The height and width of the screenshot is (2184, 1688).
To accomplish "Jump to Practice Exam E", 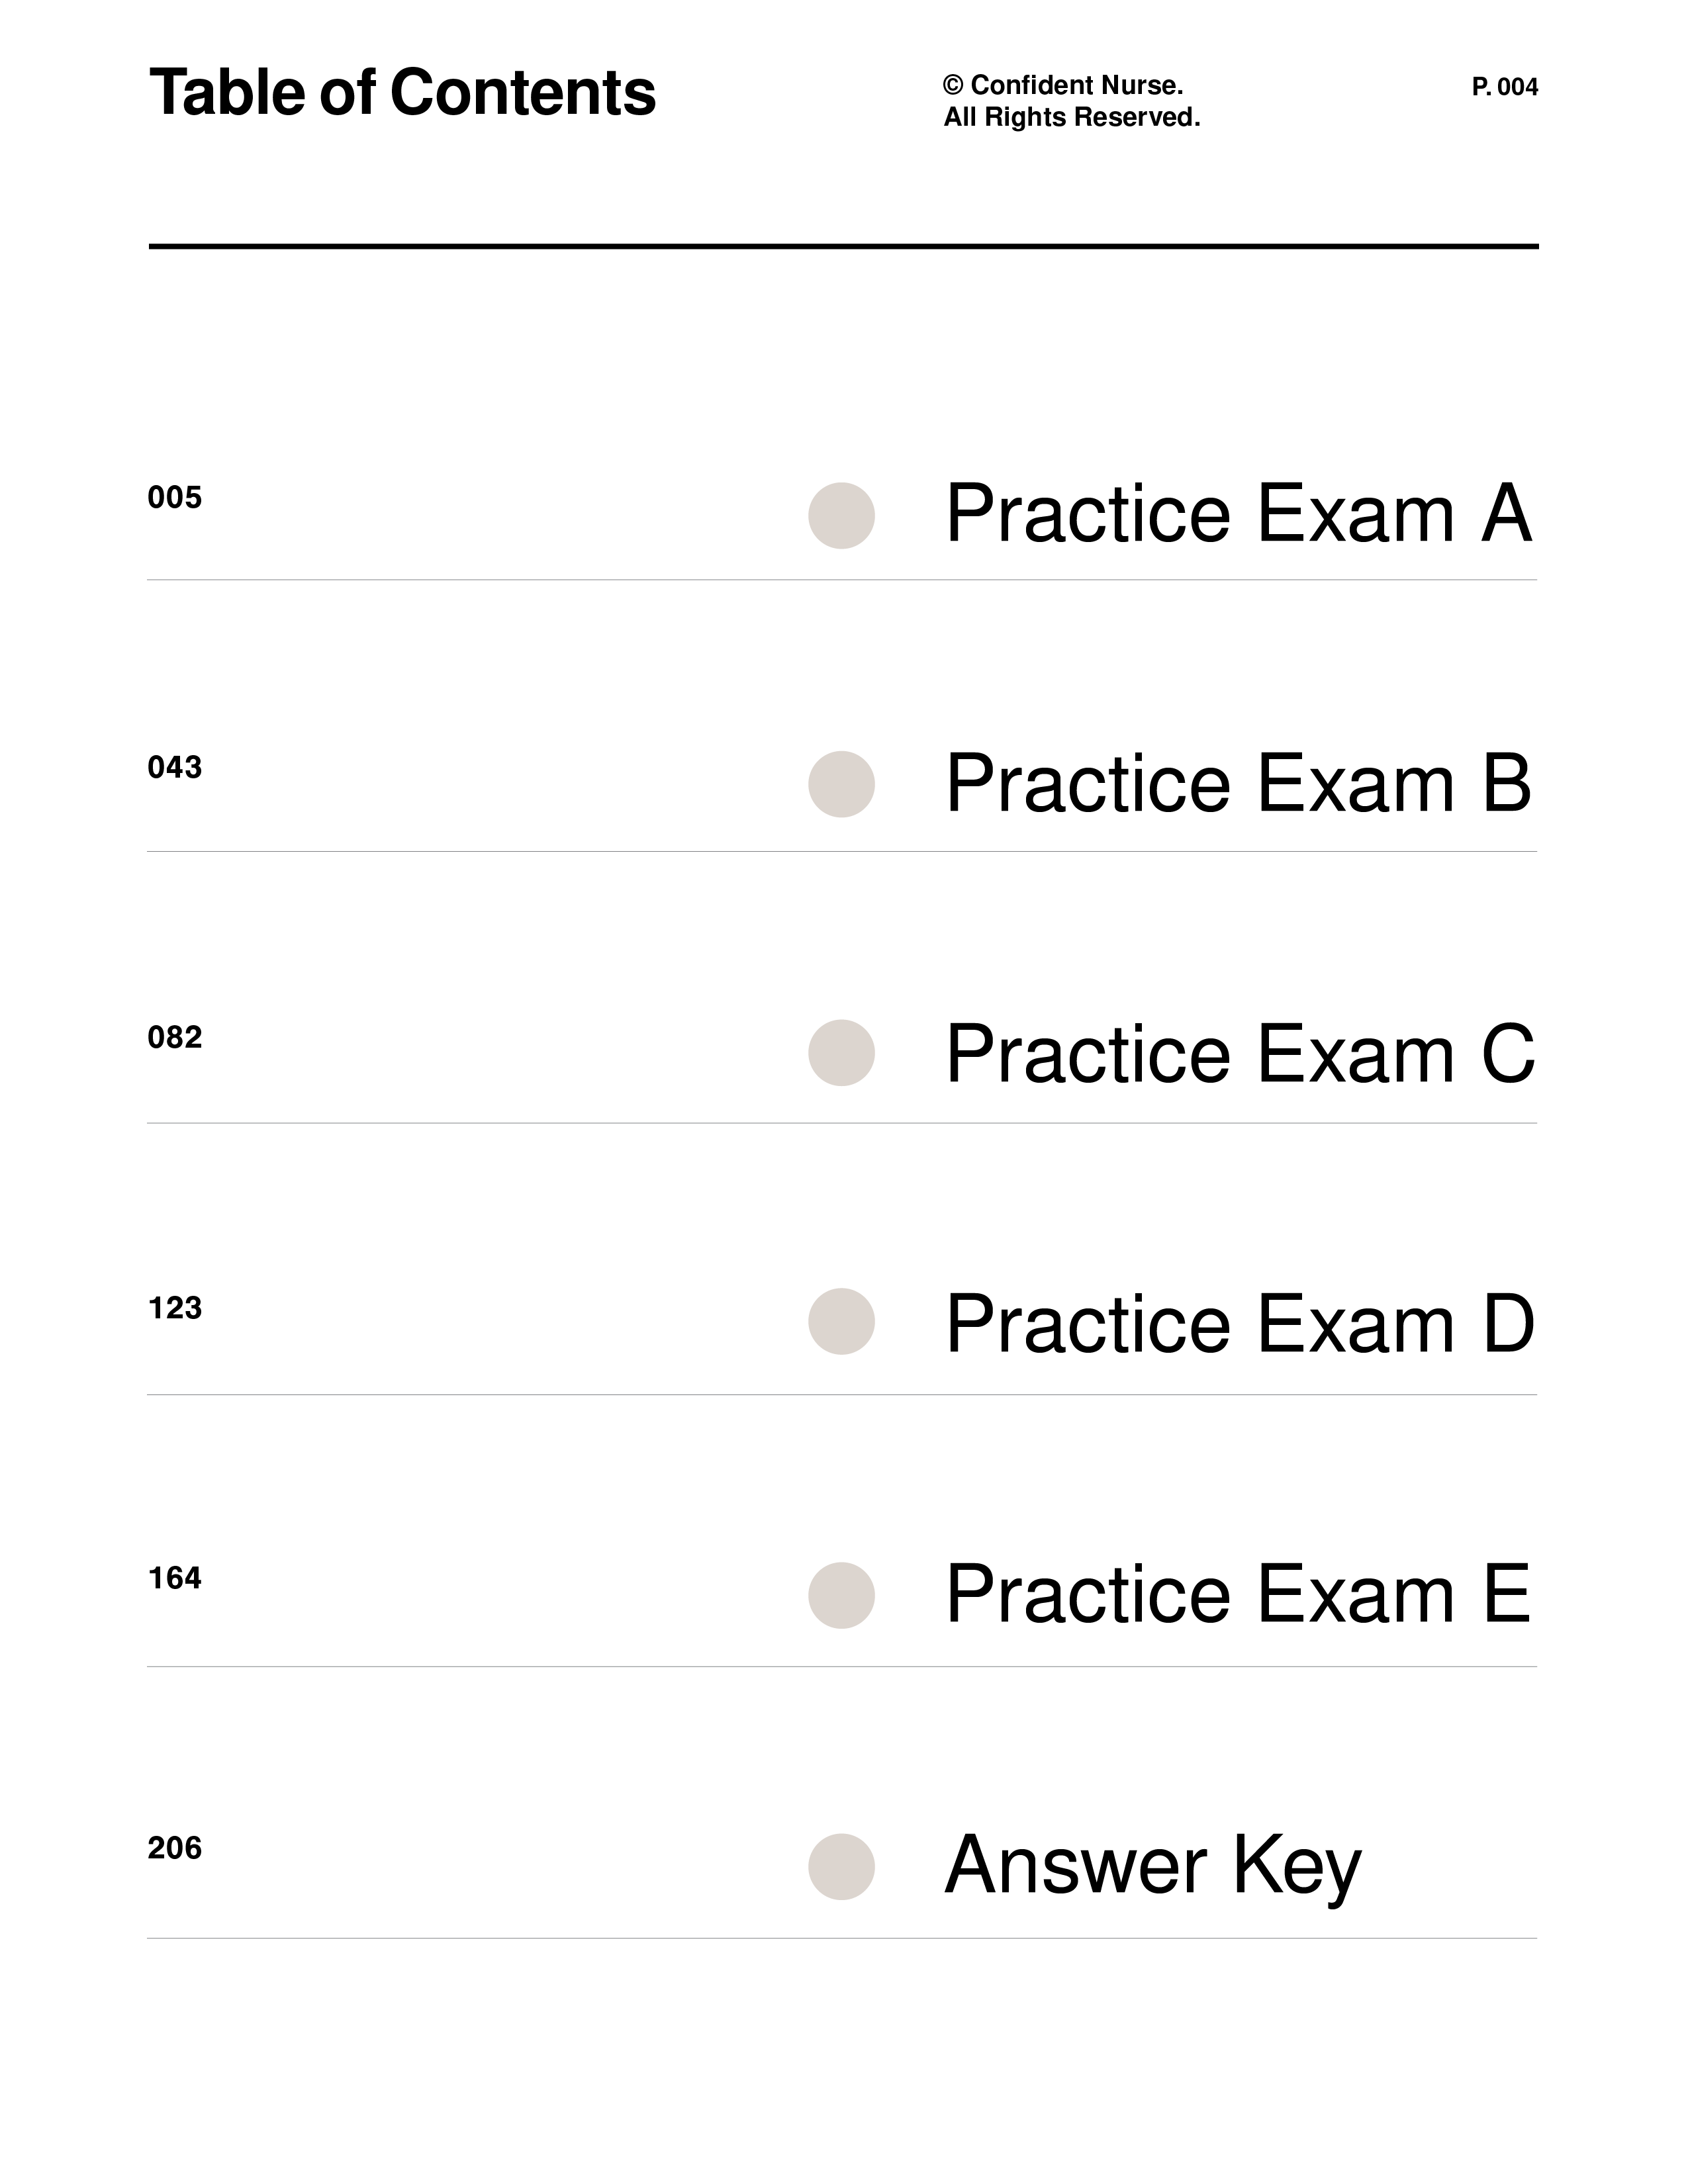I will tap(1239, 1594).
